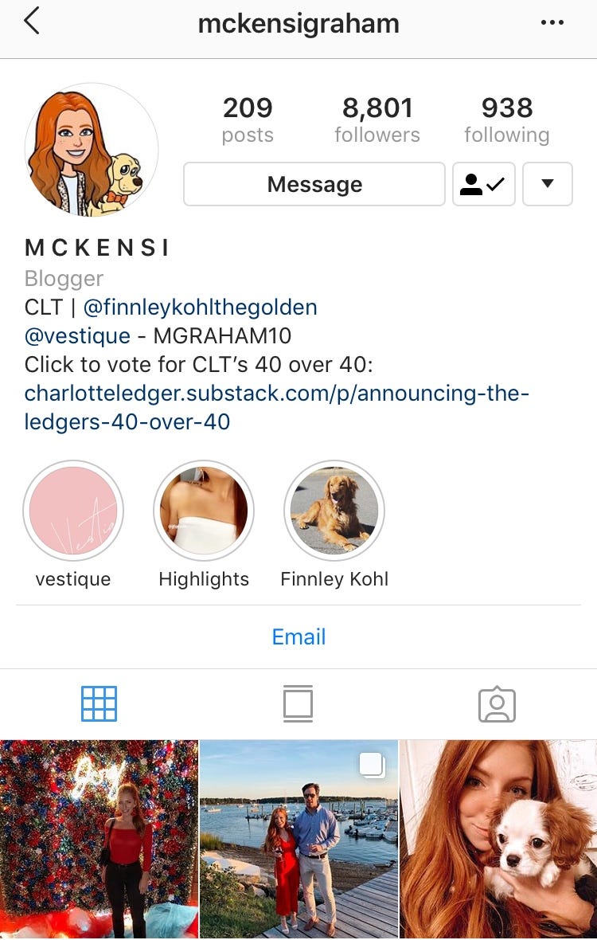Open the tagged photos tab

tap(497, 704)
